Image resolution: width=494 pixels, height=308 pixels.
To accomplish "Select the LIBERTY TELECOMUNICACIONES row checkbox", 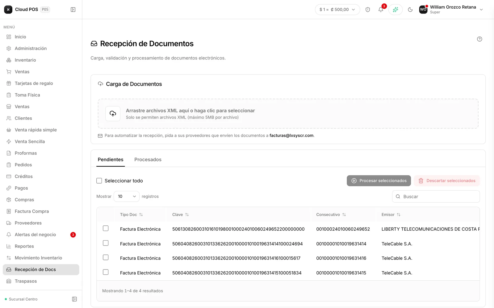I will coord(106,228).
